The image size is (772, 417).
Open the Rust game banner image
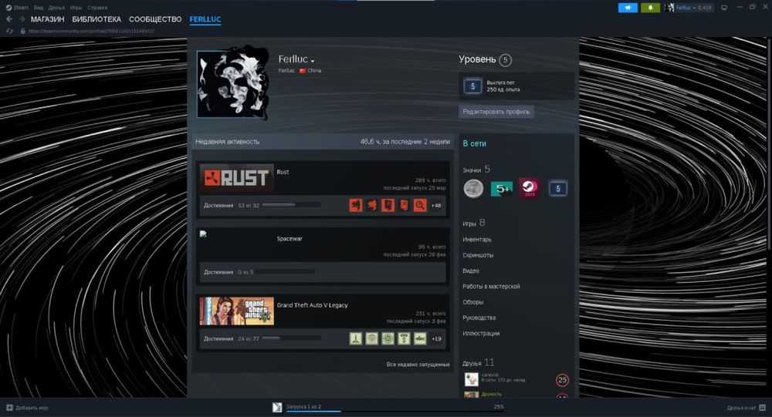click(x=237, y=177)
